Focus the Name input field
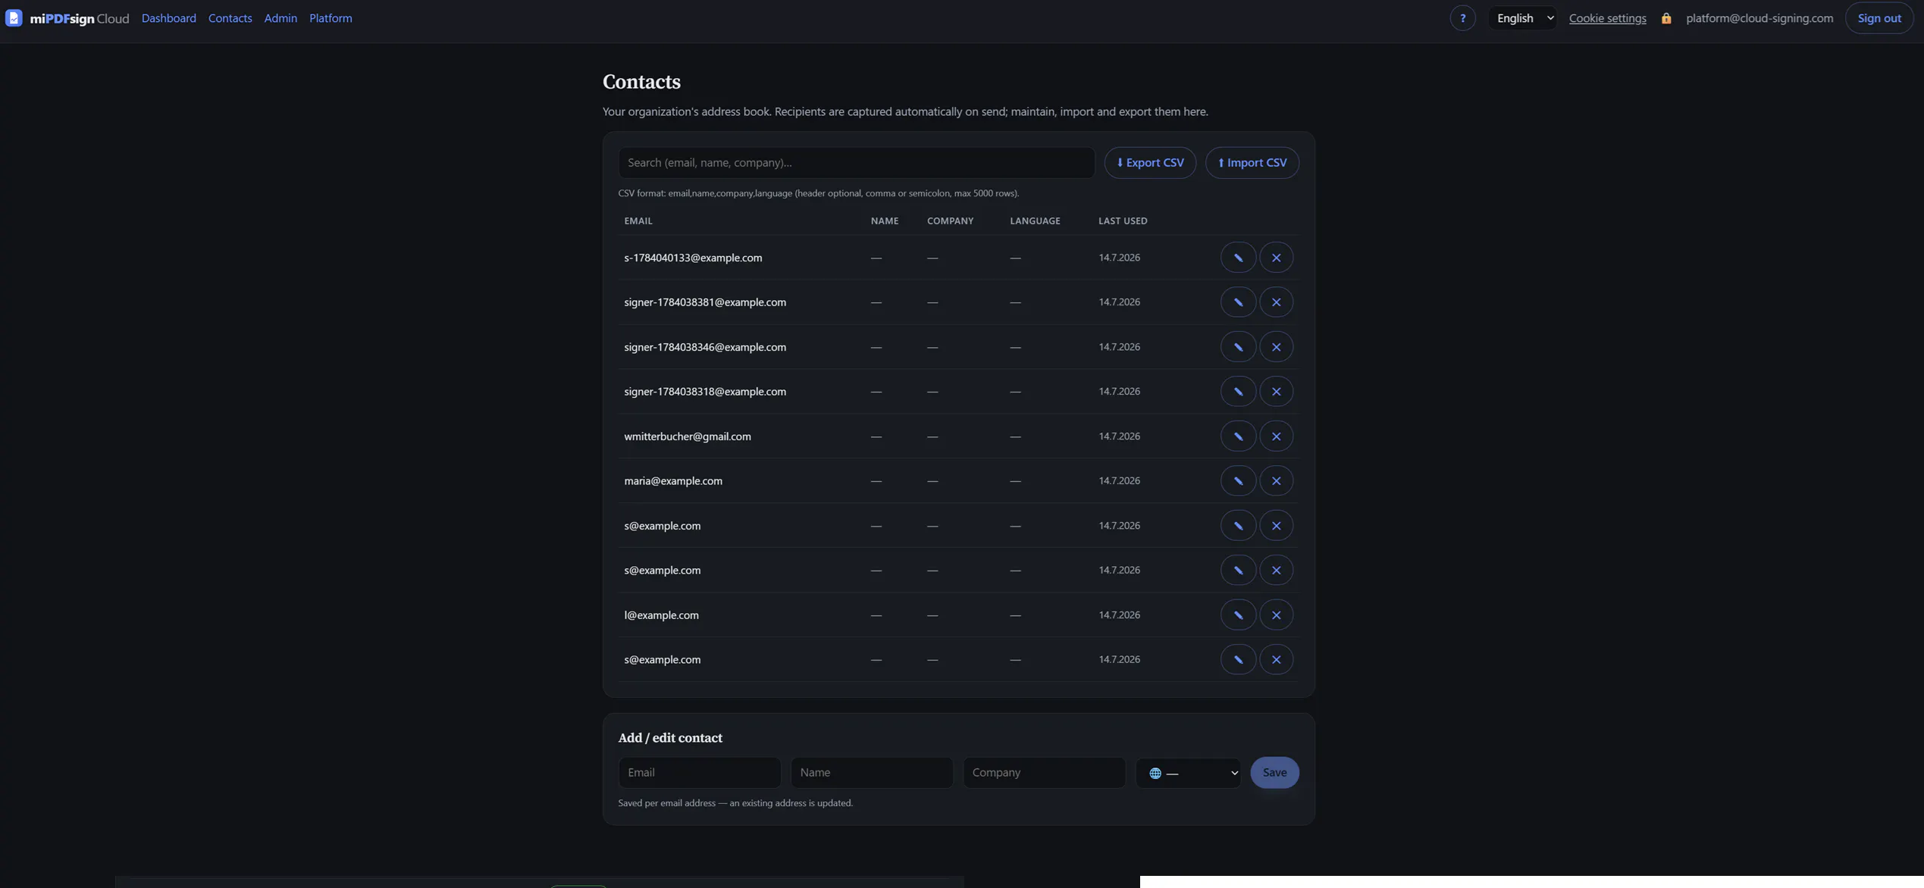The height and width of the screenshot is (888, 1924). (x=872, y=773)
